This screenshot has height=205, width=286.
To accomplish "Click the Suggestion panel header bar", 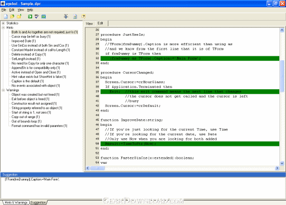I will [x=143, y=175].
